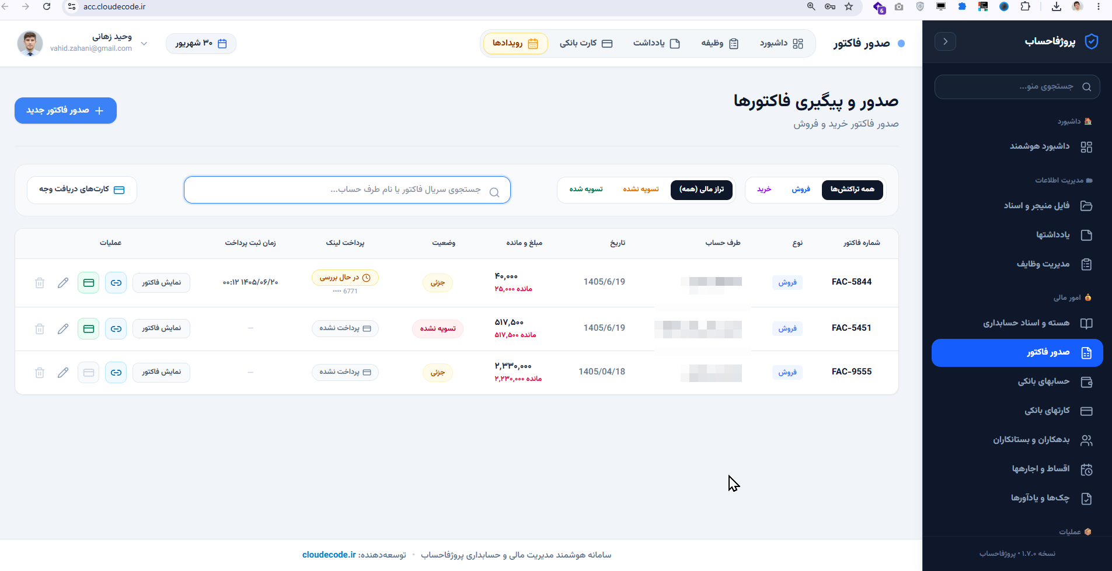The image size is (1112, 571).
Task: Copy payment link icon for FAC-5844
Action: click(x=116, y=283)
